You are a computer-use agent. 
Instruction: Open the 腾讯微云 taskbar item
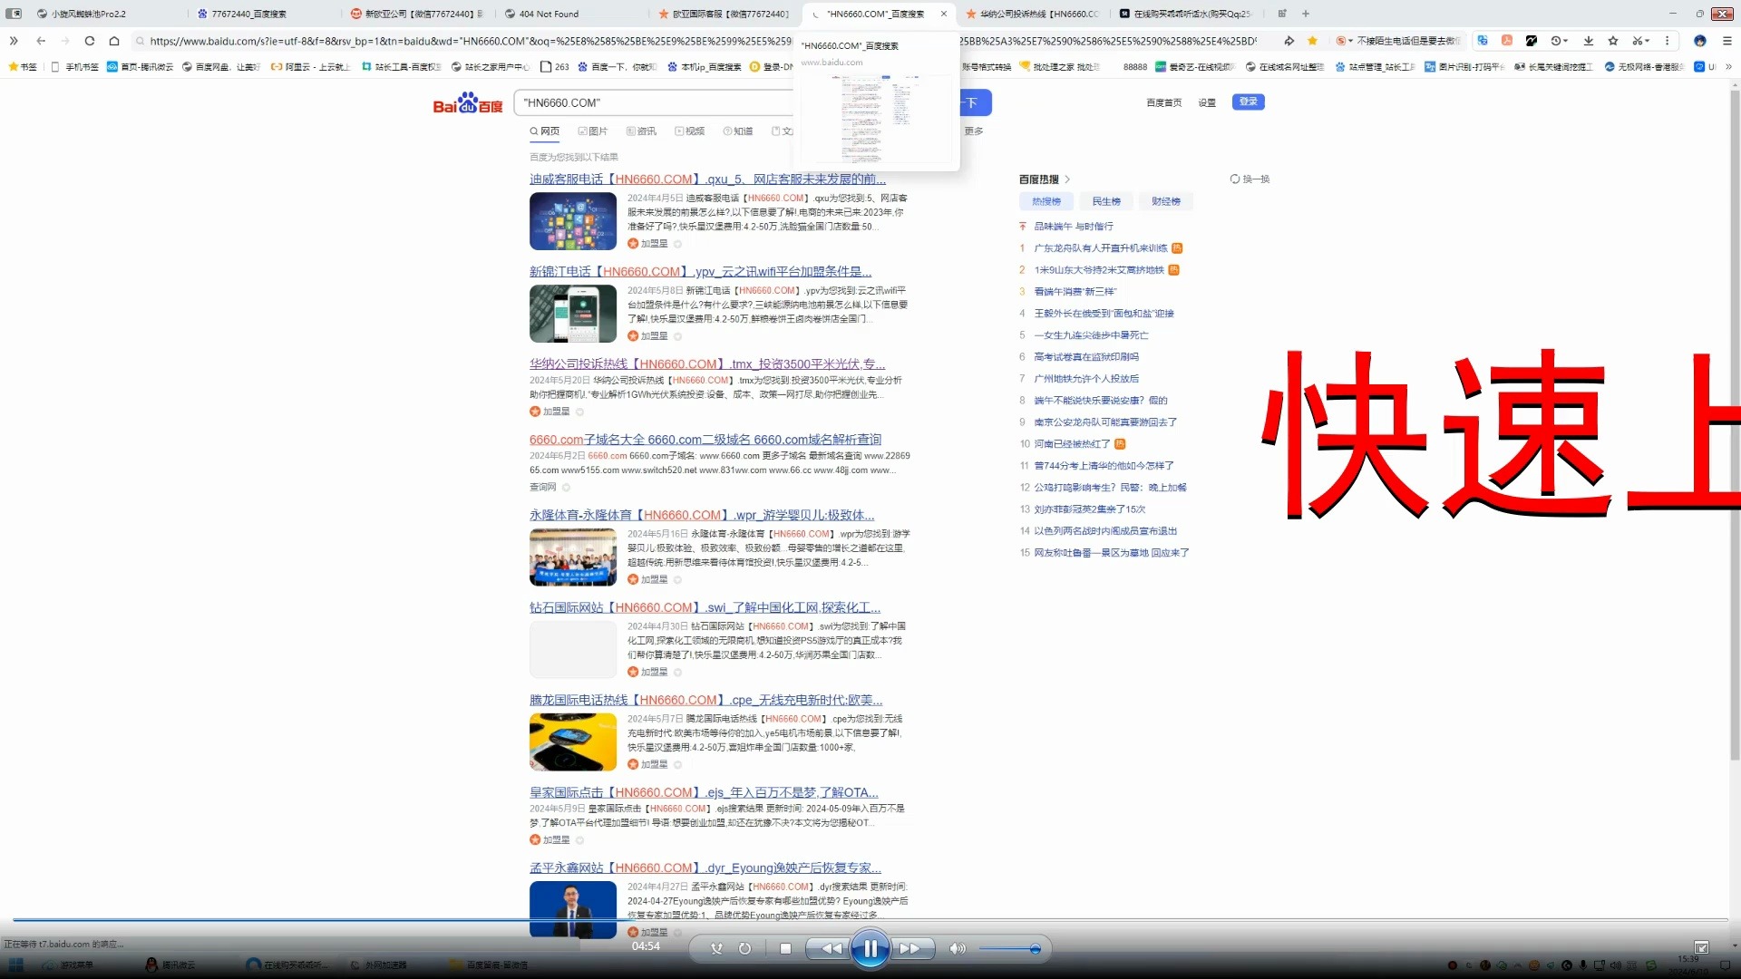click(170, 964)
